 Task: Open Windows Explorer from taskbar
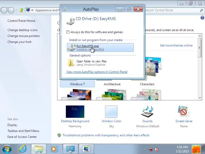tap(39, 149)
